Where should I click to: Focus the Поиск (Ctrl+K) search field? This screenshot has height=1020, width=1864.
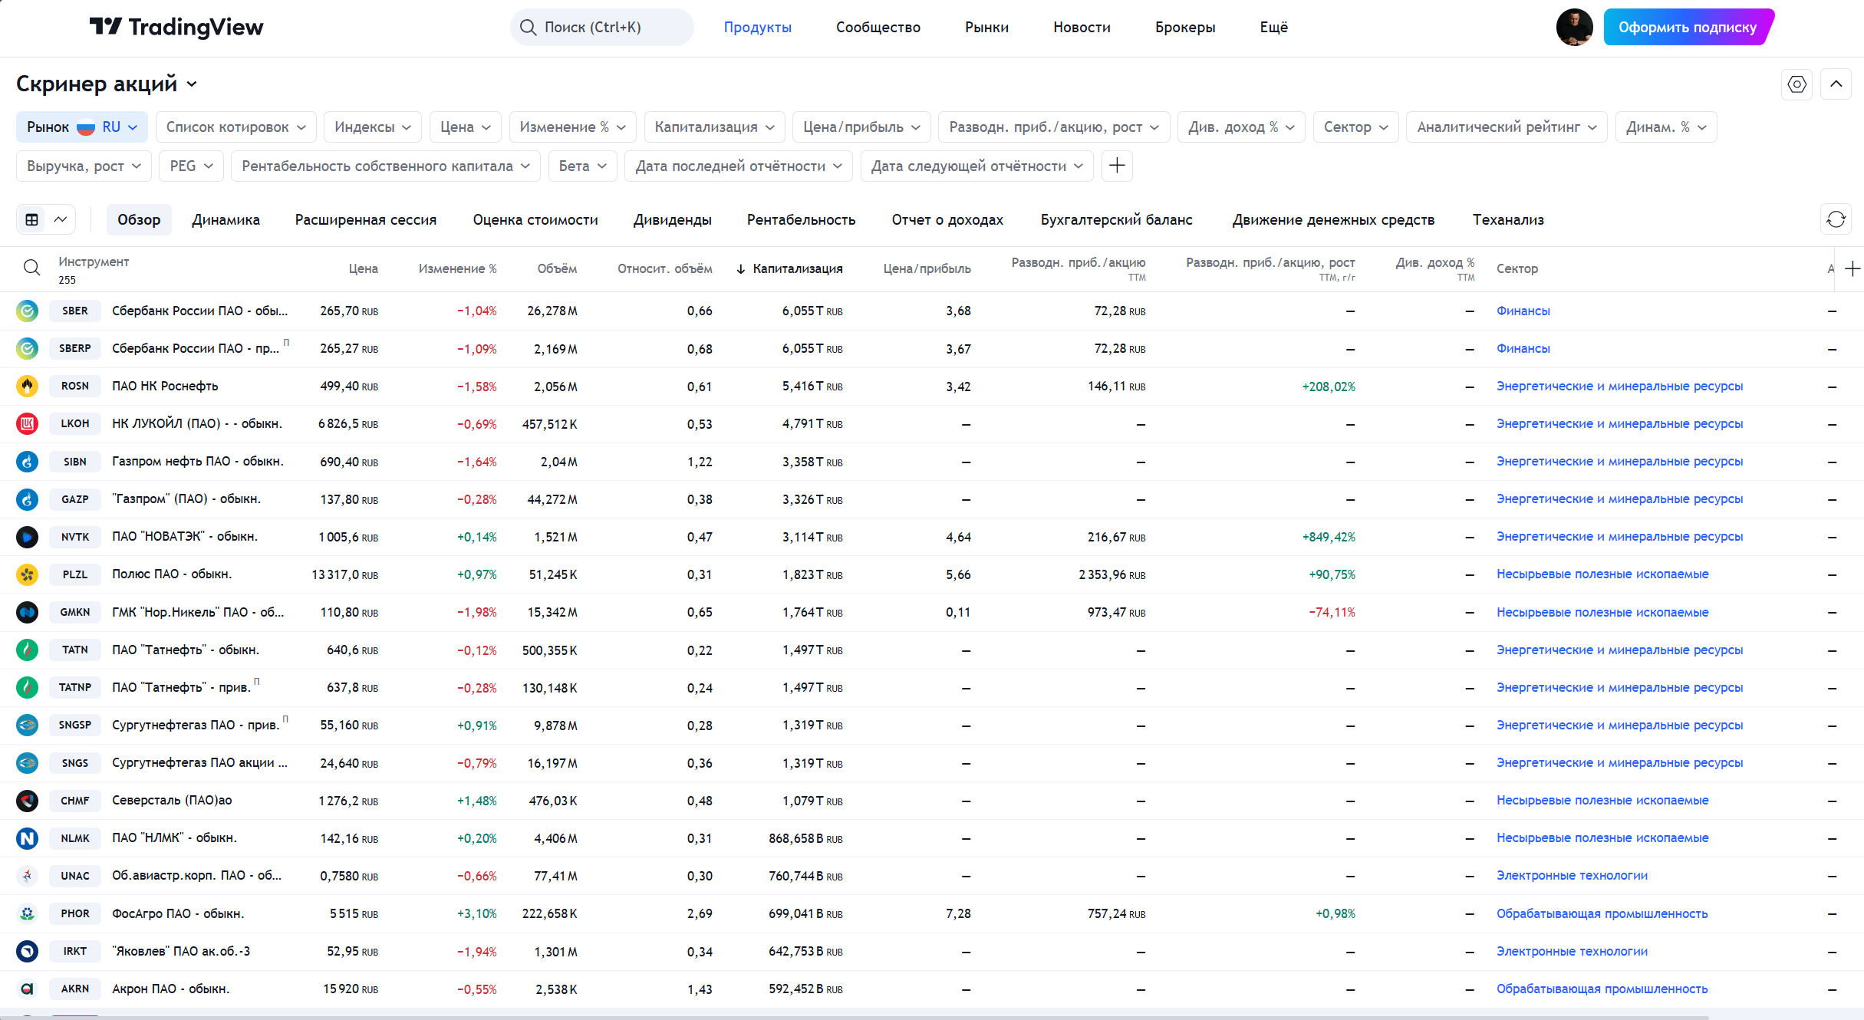coord(601,27)
